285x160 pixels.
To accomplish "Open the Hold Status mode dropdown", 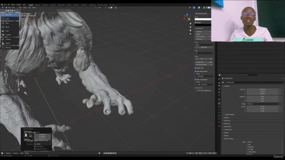I will 205,76.
